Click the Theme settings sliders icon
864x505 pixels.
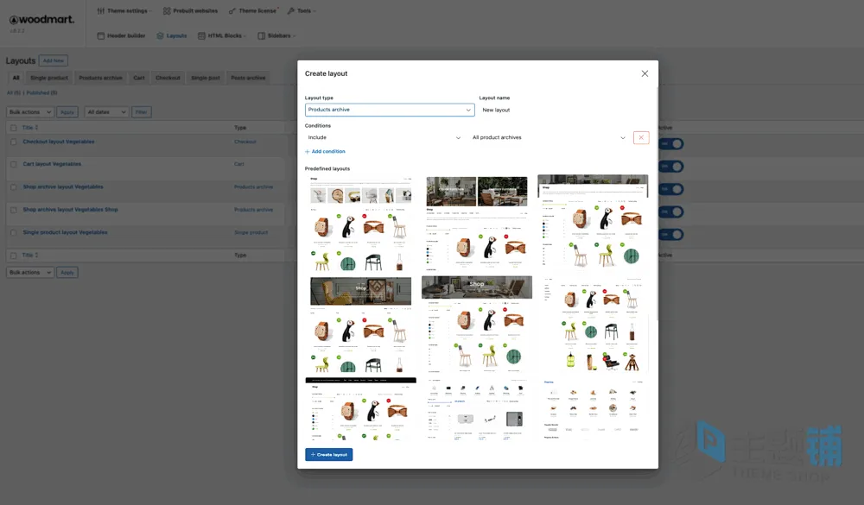pos(101,11)
